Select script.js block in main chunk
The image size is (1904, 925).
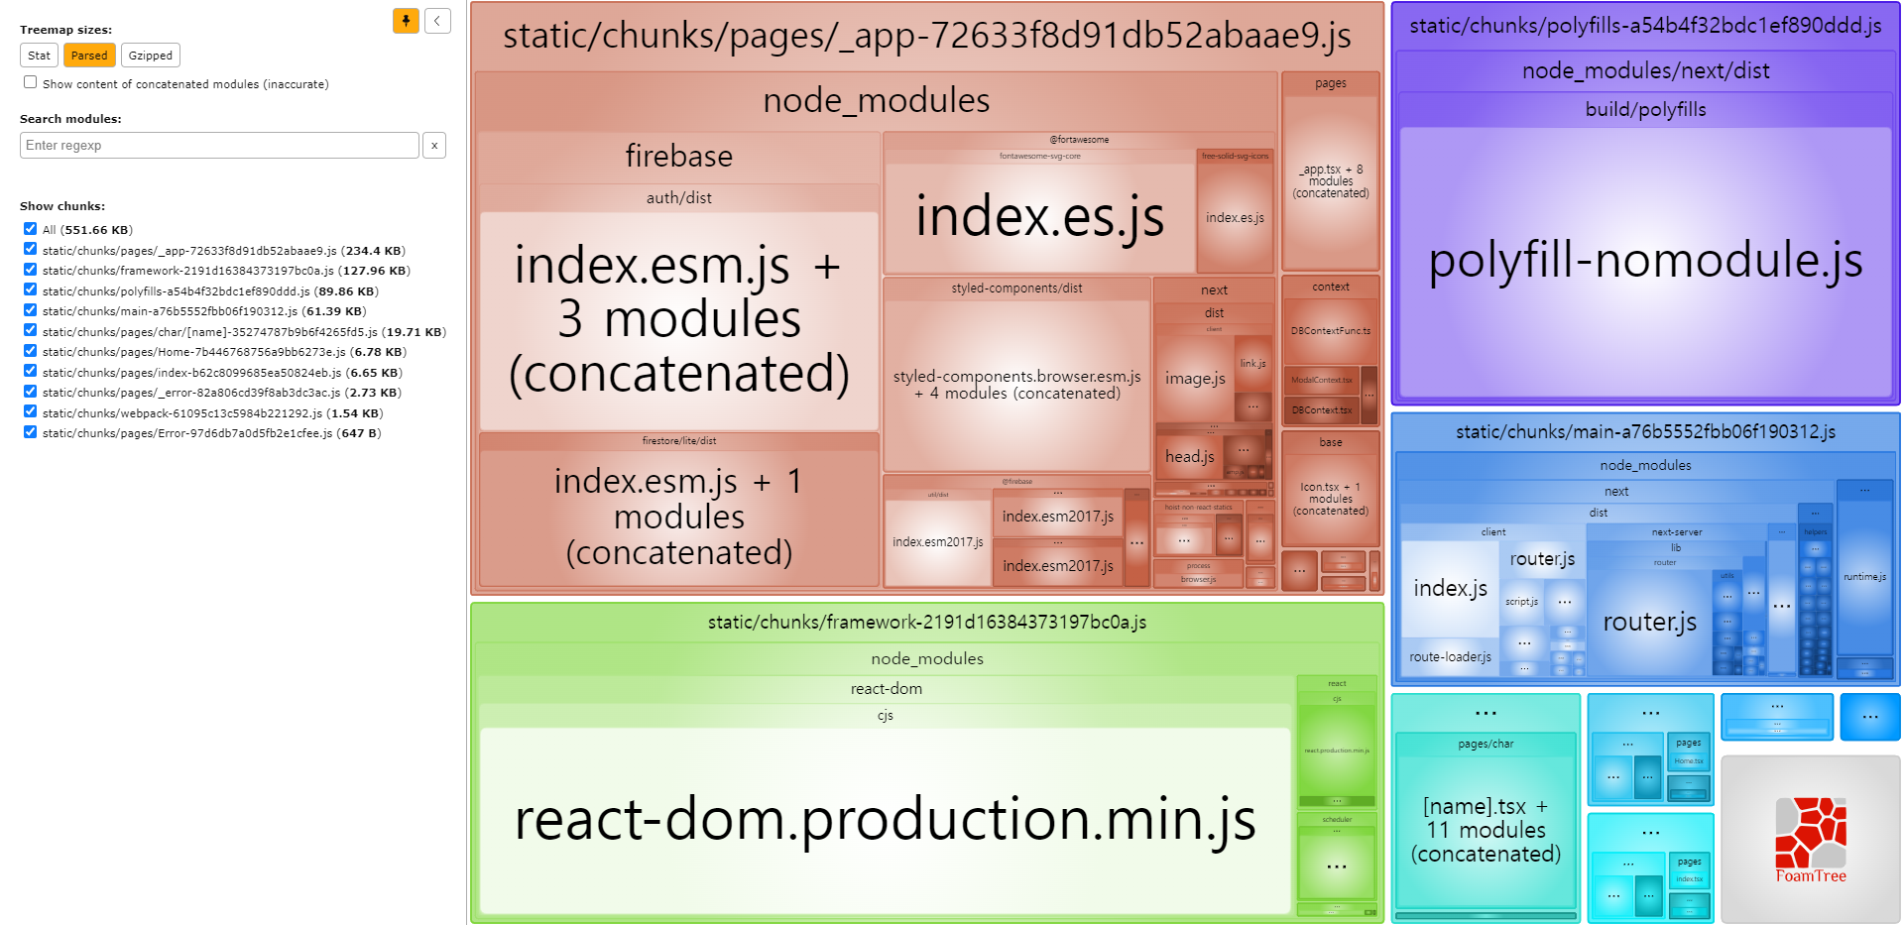pos(1521,602)
